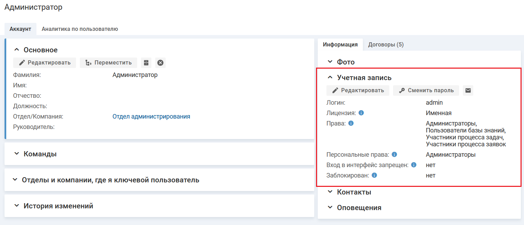The height and width of the screenshot is (225, 524).
Task: Click the delete (X circle) icon in Основное
Action: (x=160, y=63)
